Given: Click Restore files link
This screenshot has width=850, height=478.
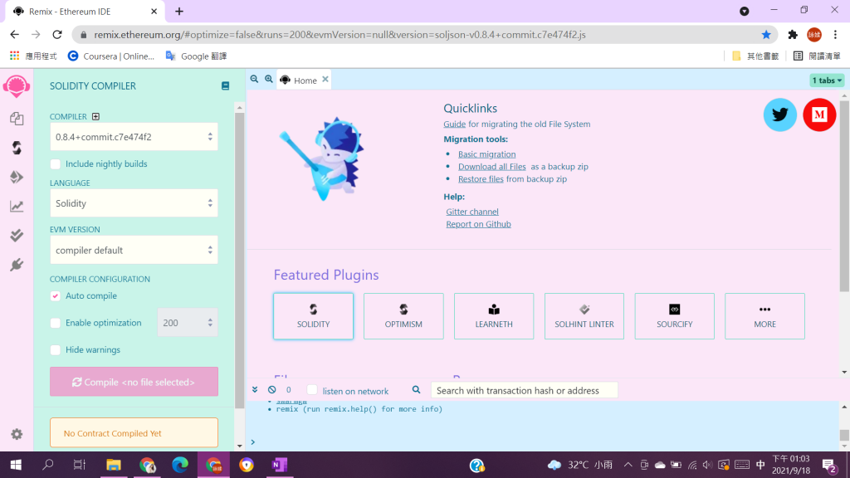Looking at the screenshot, I should (481, 179).
